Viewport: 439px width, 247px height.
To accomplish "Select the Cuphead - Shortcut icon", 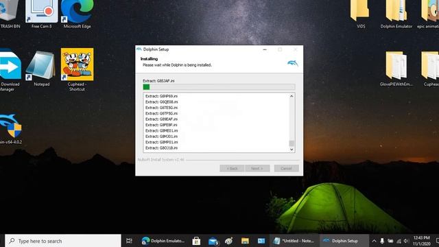I will point(77,69).
